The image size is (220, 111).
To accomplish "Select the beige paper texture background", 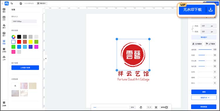I will [x=33, y=86].
